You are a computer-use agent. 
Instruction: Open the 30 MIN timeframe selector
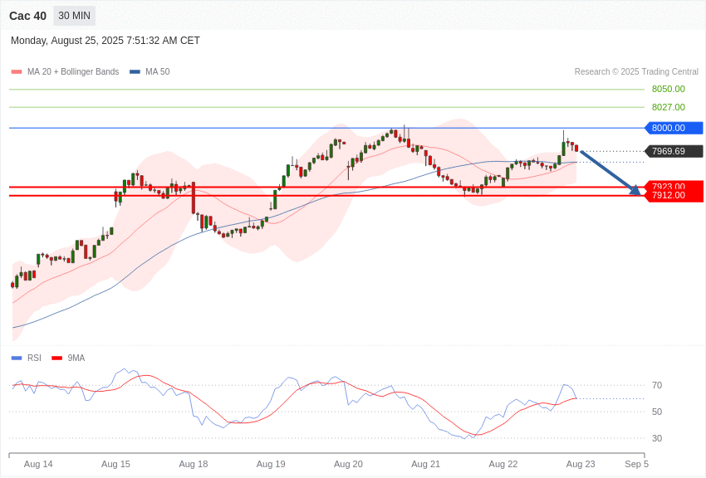tap(74, 16)
